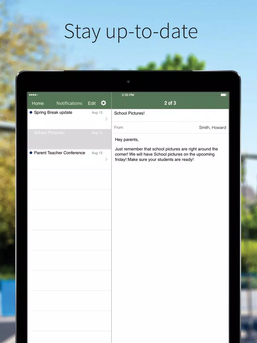Click the signal strength dots
257x343 pixels.
tap(34, 95)
